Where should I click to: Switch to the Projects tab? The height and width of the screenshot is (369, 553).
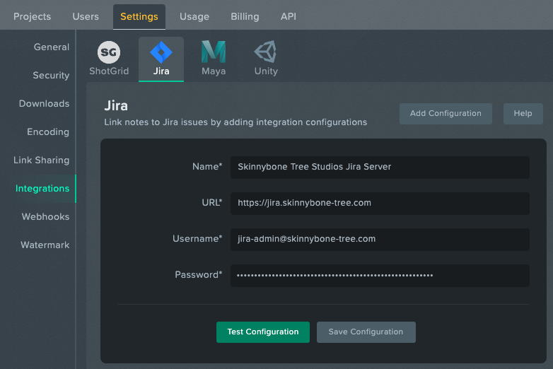(x=32, y=16)
